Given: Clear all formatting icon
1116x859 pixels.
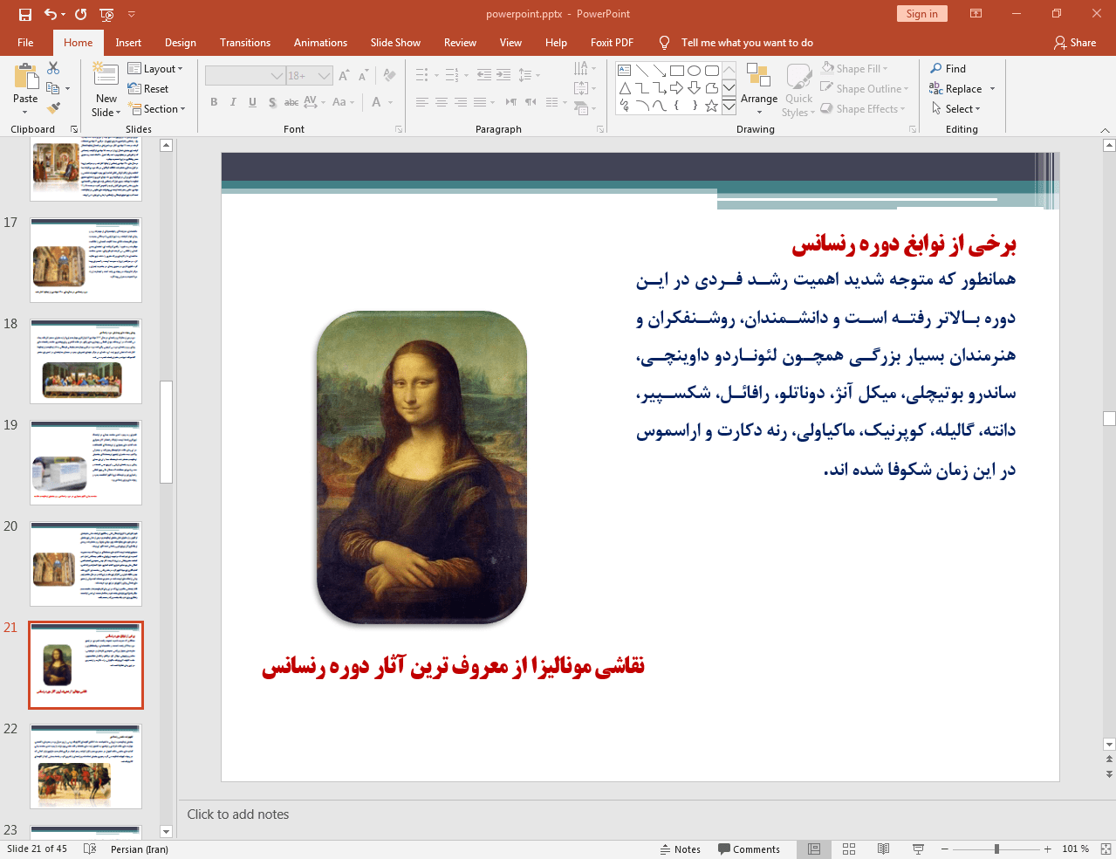Looking at the screenshot, I should pyautogui.click(x=389, y=76).
